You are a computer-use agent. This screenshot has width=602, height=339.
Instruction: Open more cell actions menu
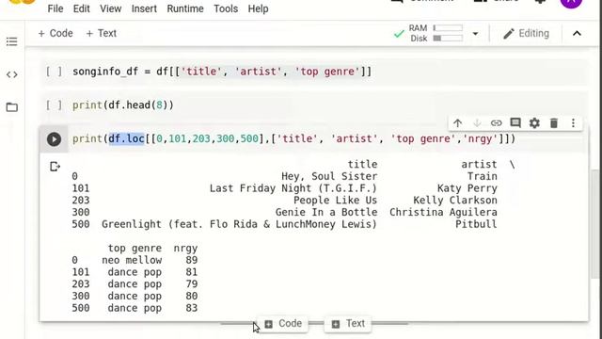tap(573, 123)
